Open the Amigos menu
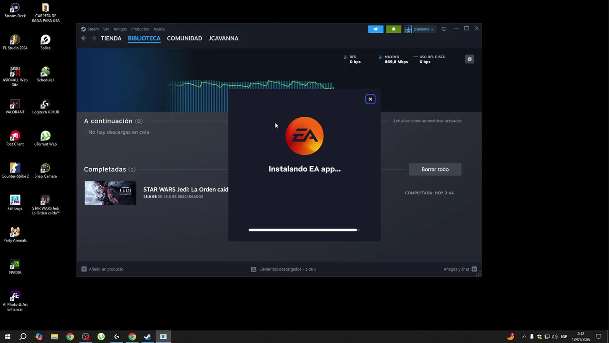609x343 pixels. (x=120, y=29)
